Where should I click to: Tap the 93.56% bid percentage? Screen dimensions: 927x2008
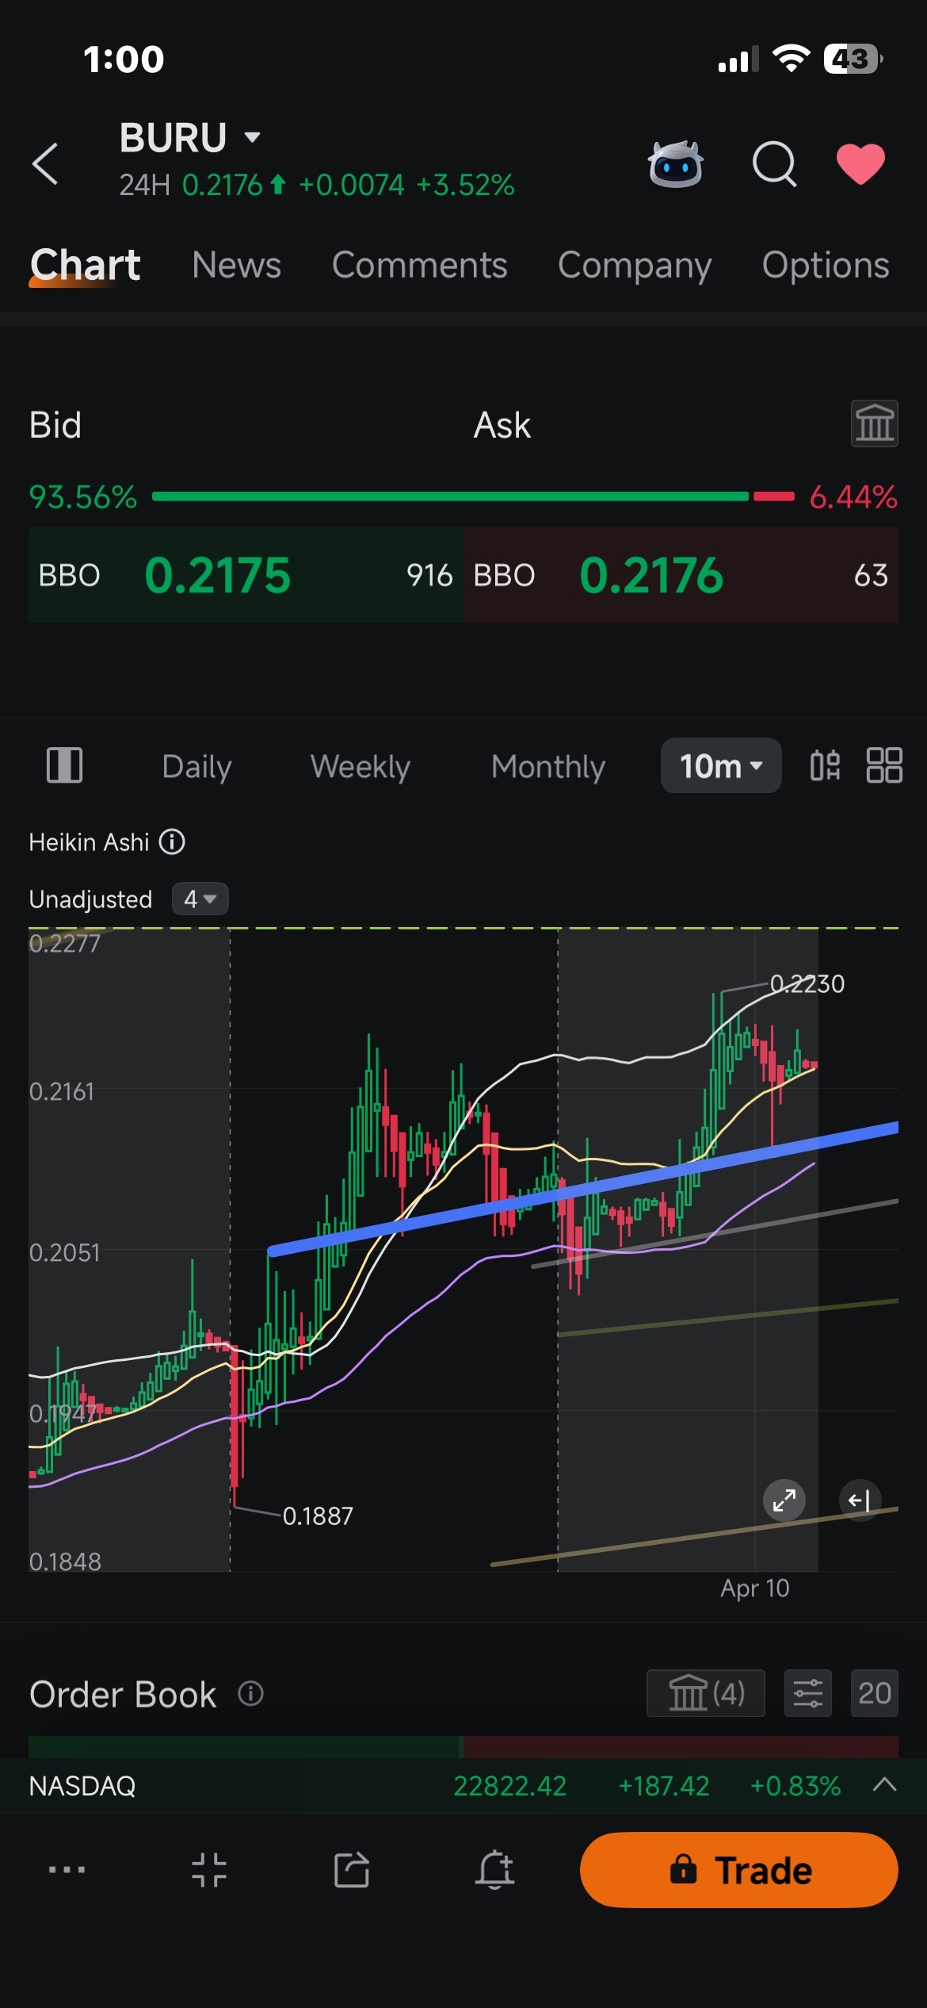pyautogui.click(x=83, y=497)
